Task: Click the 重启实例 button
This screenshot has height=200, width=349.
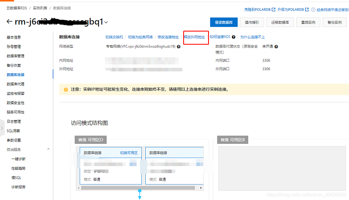Action: 308,22
